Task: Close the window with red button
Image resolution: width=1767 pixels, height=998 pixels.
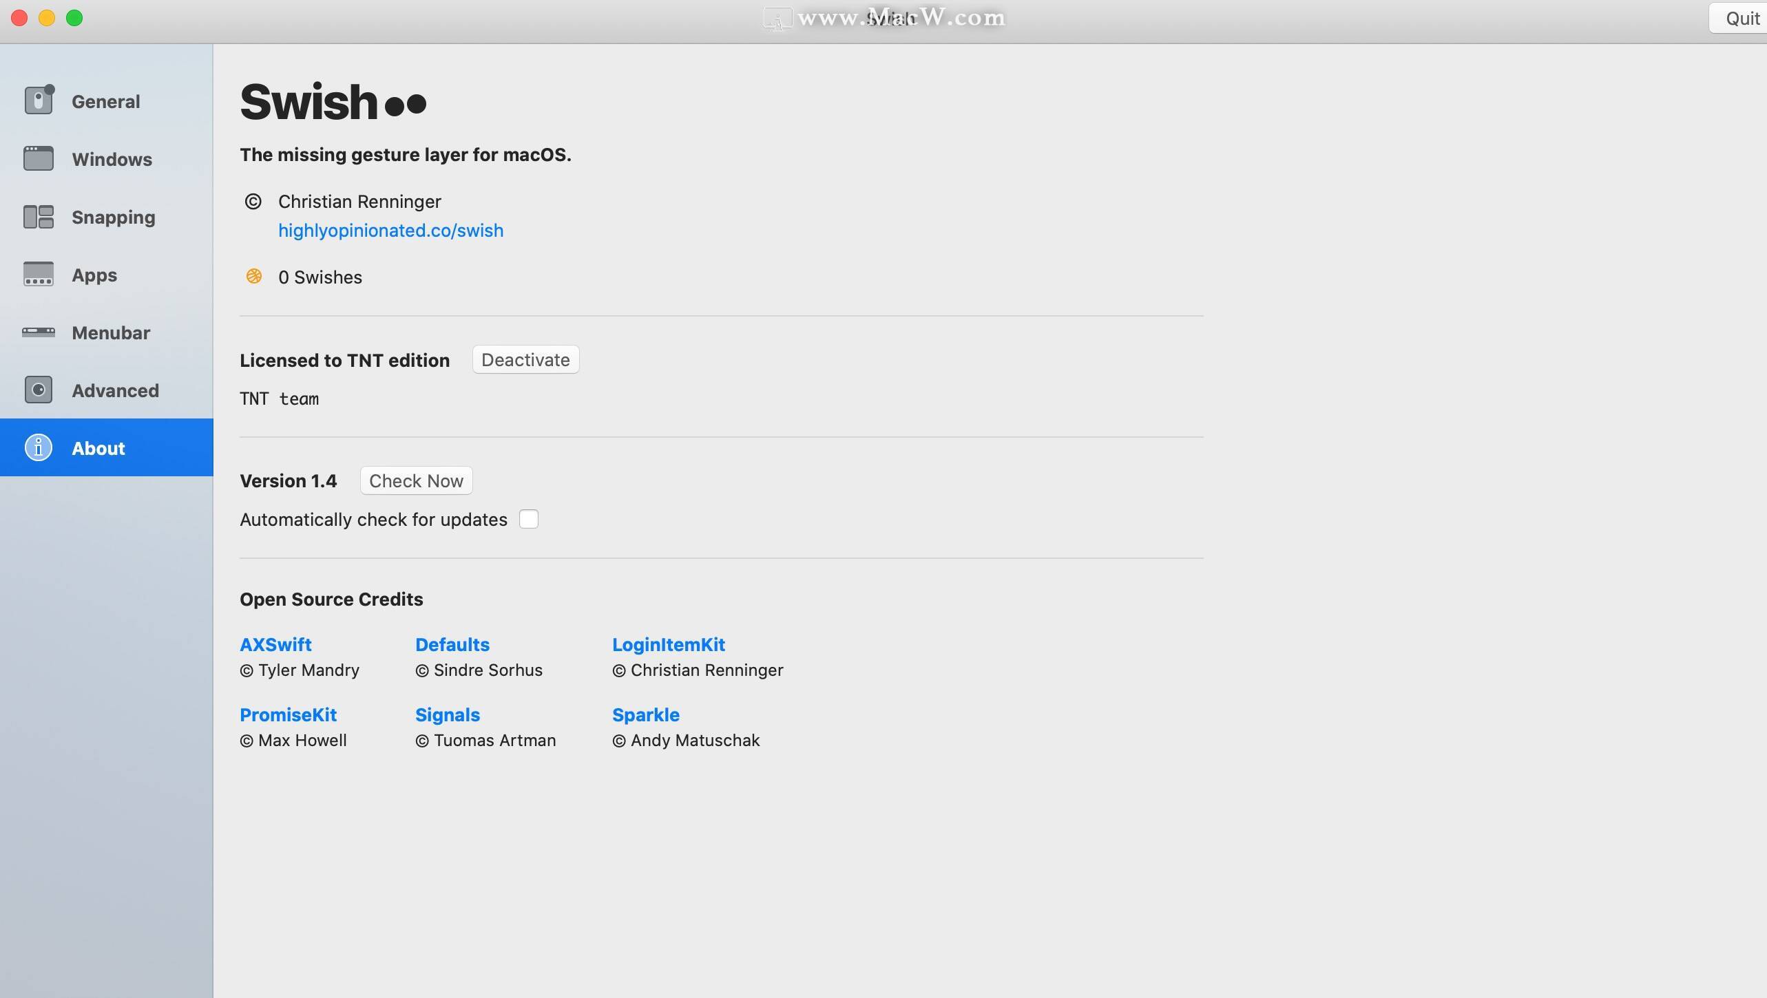Action: (19, 18)
